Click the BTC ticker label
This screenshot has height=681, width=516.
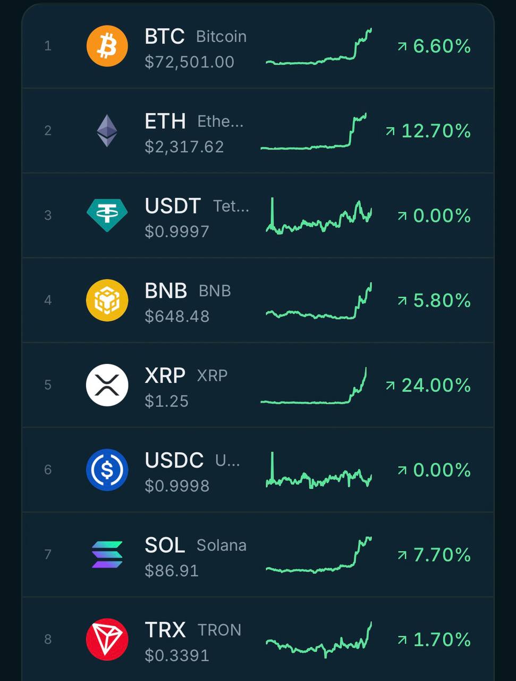(x=165, y=36)
